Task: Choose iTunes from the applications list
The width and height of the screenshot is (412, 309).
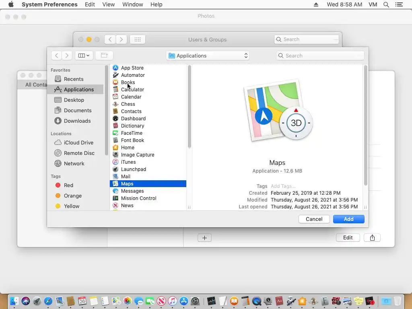Action: [148, 162]
